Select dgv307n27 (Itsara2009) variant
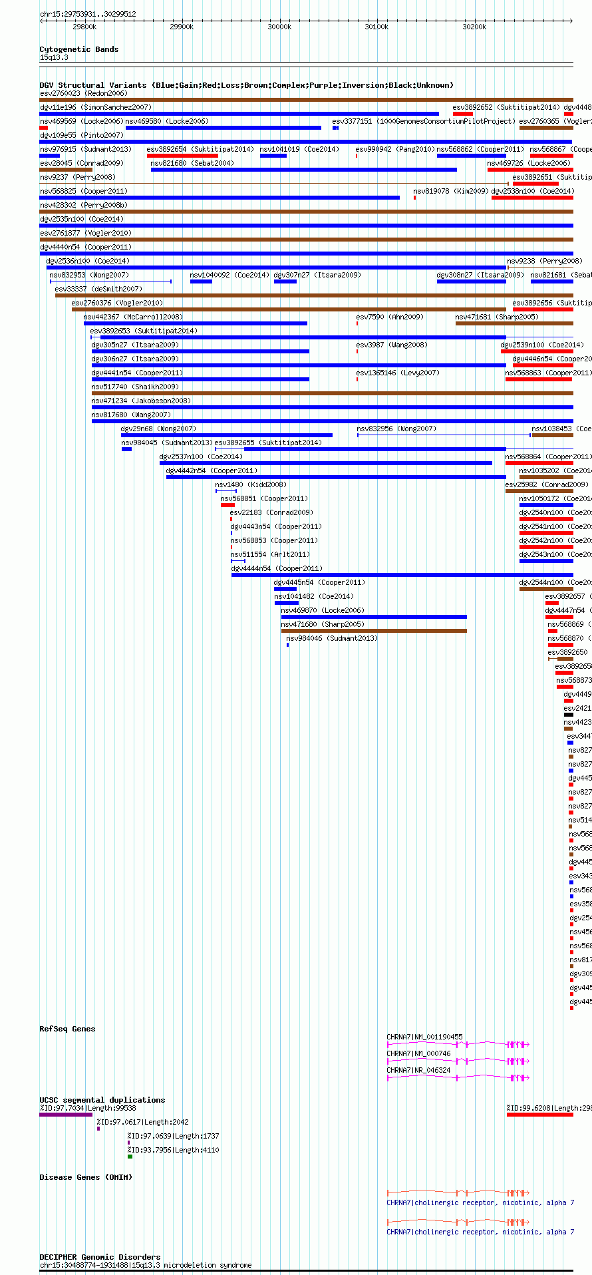Screen dimensions: 592x1275 [x=317, y=275]
